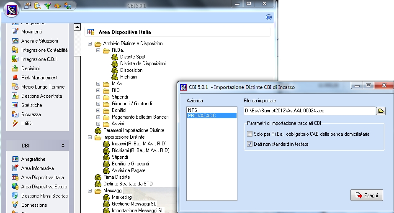Click the Risk Management red icon
This screenshot has height=213, width=394.
pos(15,77)
